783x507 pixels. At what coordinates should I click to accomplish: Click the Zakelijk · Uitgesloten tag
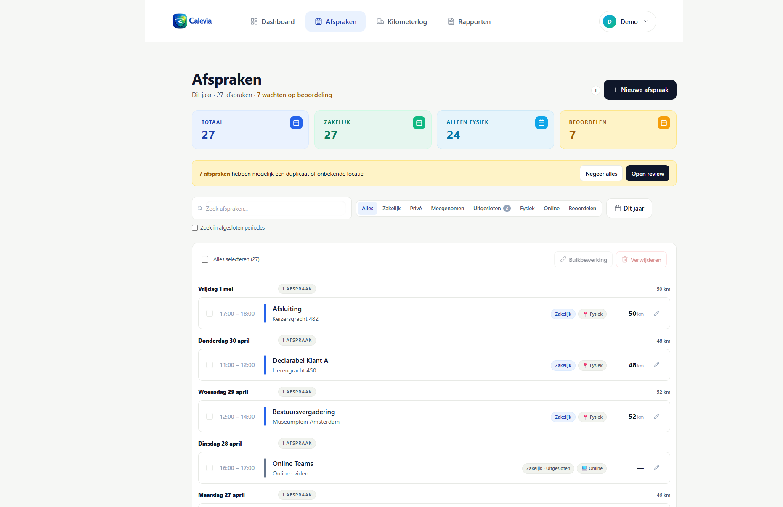548,468
